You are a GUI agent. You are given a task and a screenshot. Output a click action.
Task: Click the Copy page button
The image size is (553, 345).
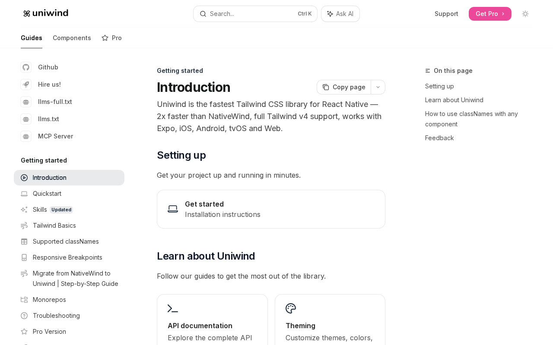[x=344, y=87]
